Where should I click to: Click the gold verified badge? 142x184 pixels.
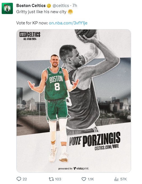click(49, 6)
